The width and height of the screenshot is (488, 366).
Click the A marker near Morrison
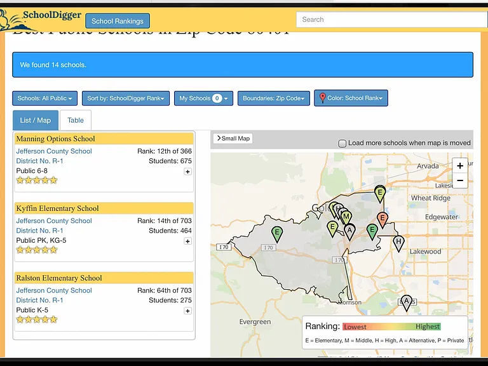[406, 303]
